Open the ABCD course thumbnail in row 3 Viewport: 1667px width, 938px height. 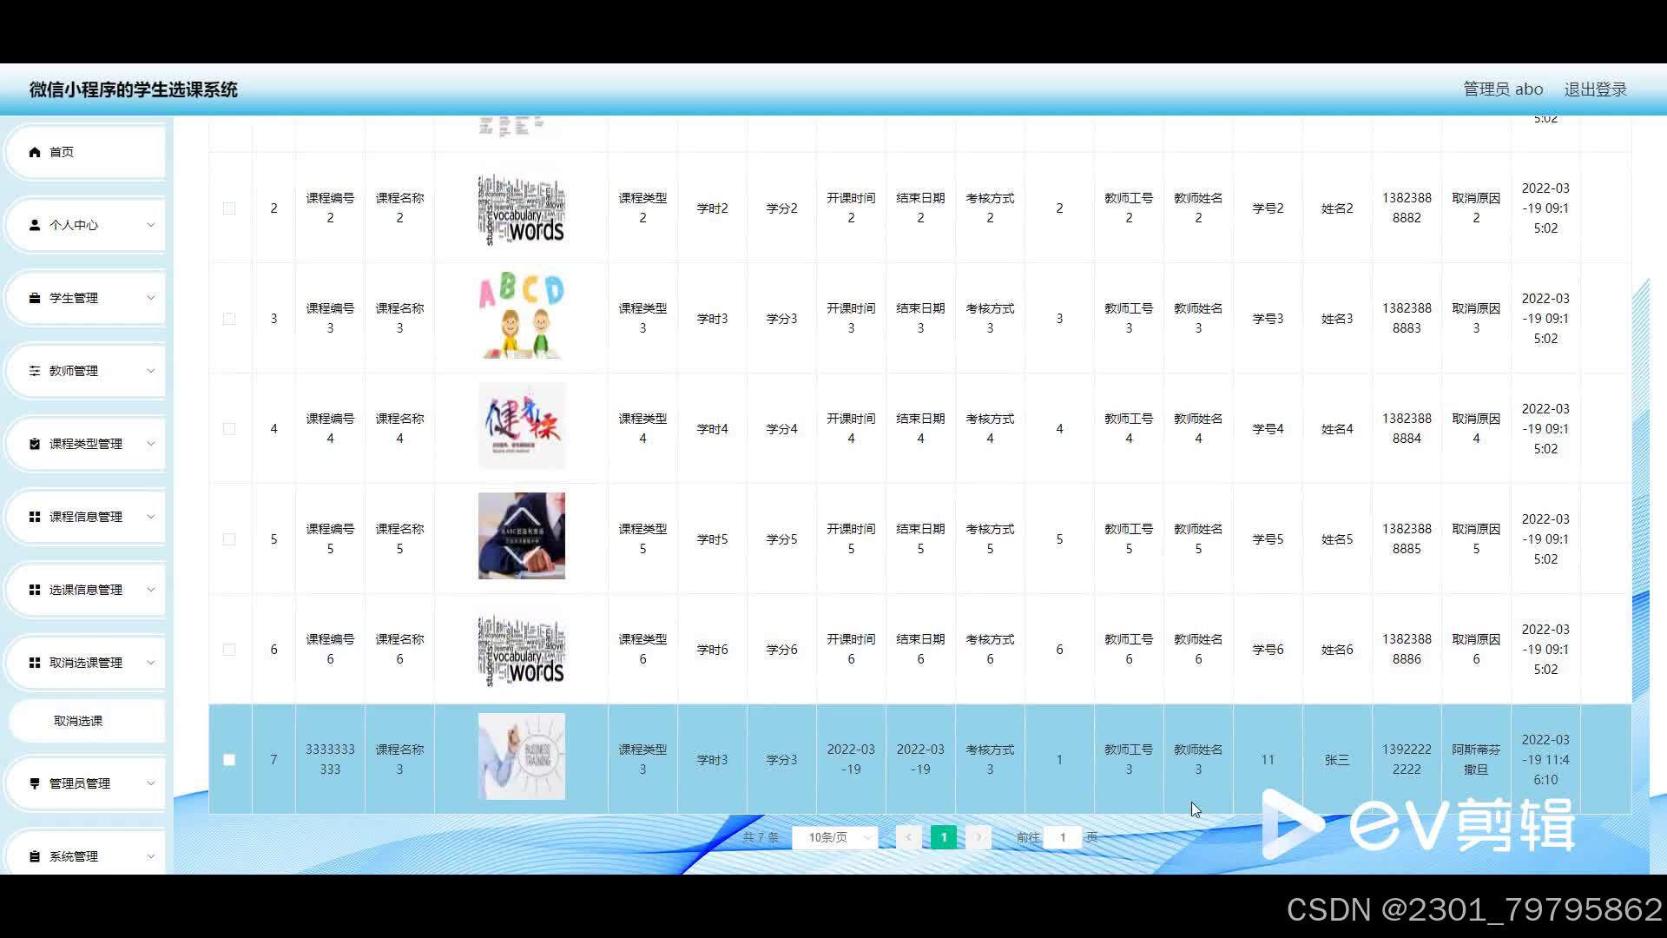click(521, 316)
